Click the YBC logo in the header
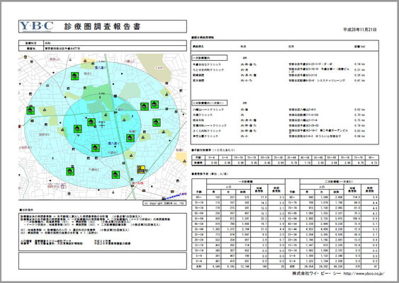Screen dimensions: 399x283 tap(36, 26)
